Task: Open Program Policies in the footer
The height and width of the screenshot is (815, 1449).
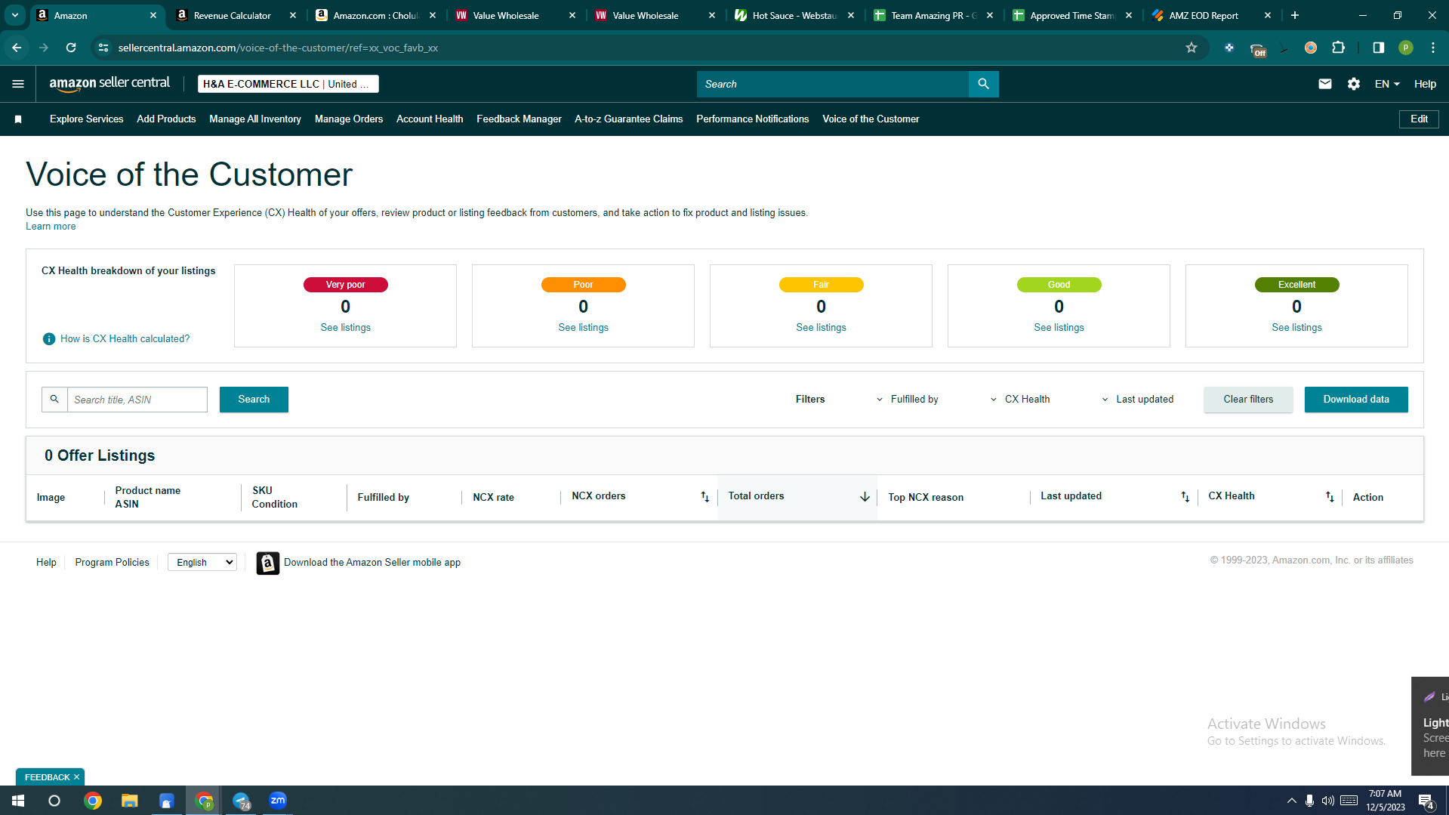Action: tap(112, 563)
